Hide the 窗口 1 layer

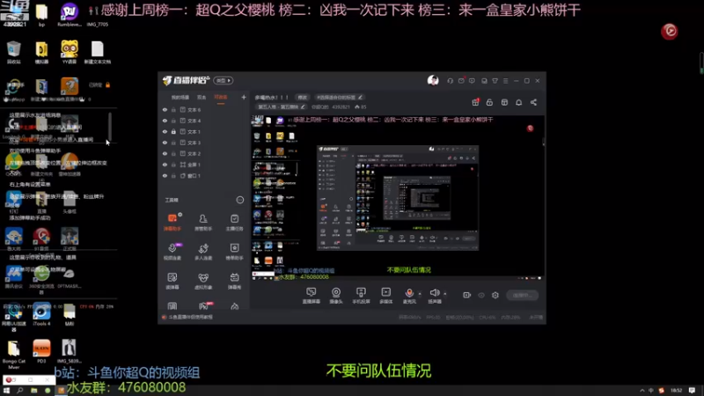point(165,176)
